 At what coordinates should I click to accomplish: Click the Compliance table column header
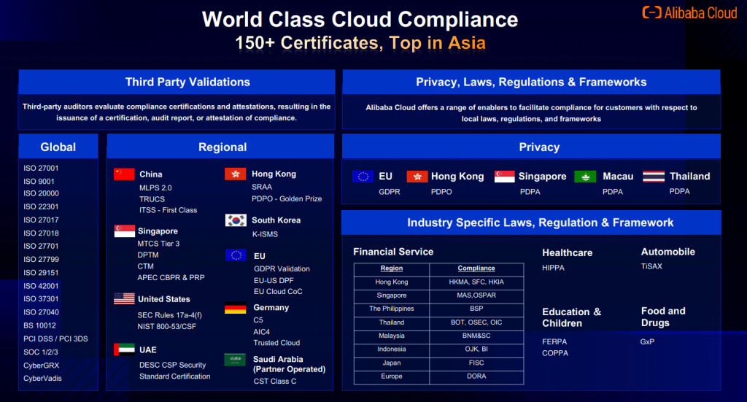pos(476,268)
